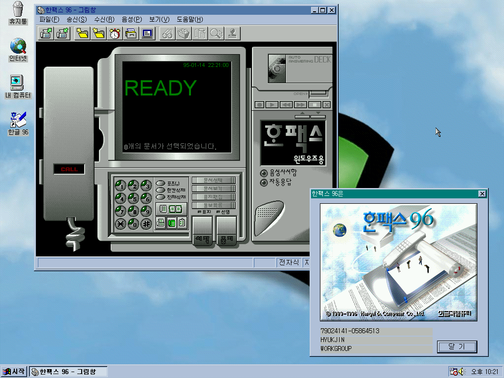Click the oval 전체삭제 button
Viewport: 504px width, 378px height.
click(160, 197)
